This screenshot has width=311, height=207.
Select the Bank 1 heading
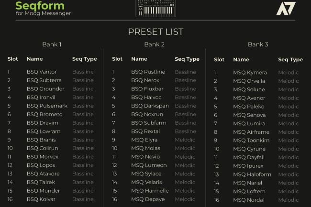(52, 44)
